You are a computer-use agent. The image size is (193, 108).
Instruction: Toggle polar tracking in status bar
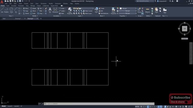tap(150, 107)
